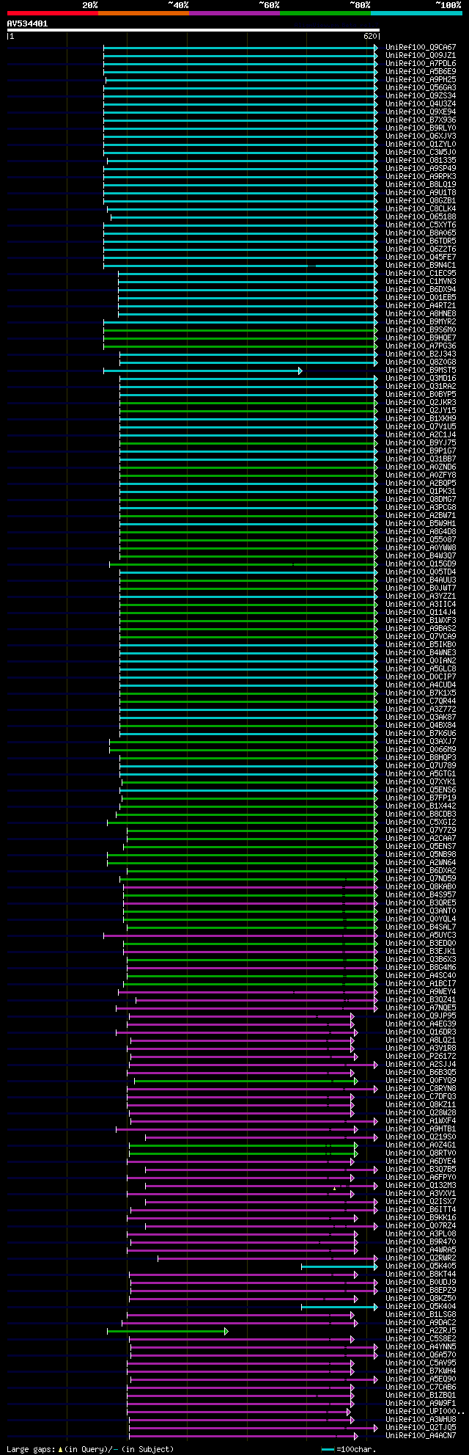Click the green ~80% identity legend segment
Image resolution: width=469 pixels, height=1455 pixels.
(x=325, y=13)
